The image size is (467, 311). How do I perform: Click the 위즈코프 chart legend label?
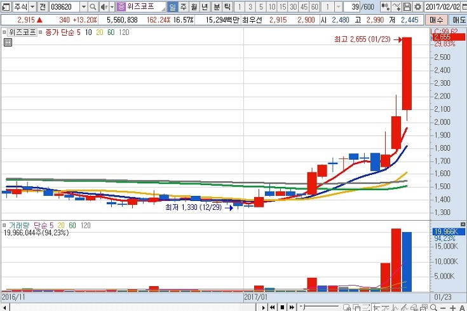[x=22, y=32]
